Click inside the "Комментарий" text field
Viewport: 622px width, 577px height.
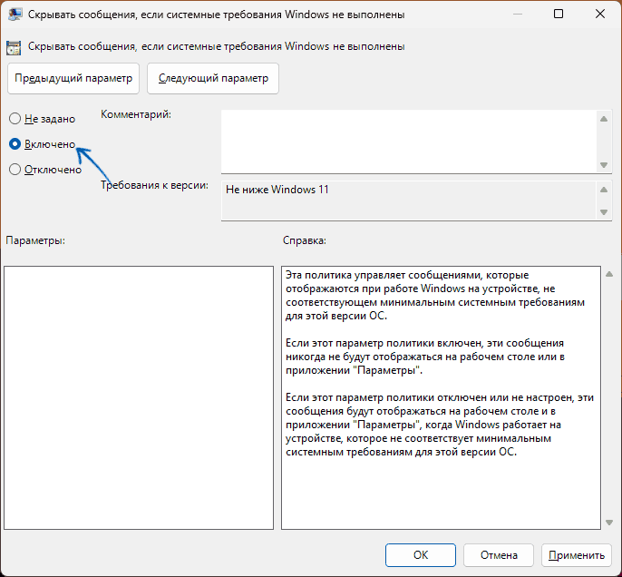click(x=408, y=140)
